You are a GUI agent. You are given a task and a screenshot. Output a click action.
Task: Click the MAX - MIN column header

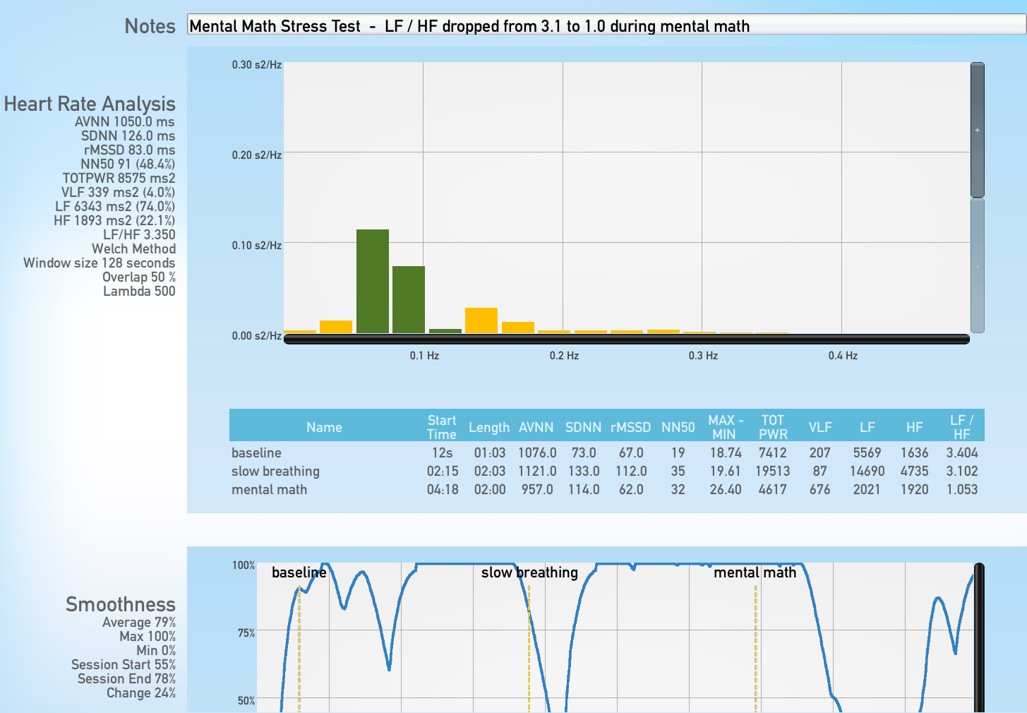coord(725,426)
